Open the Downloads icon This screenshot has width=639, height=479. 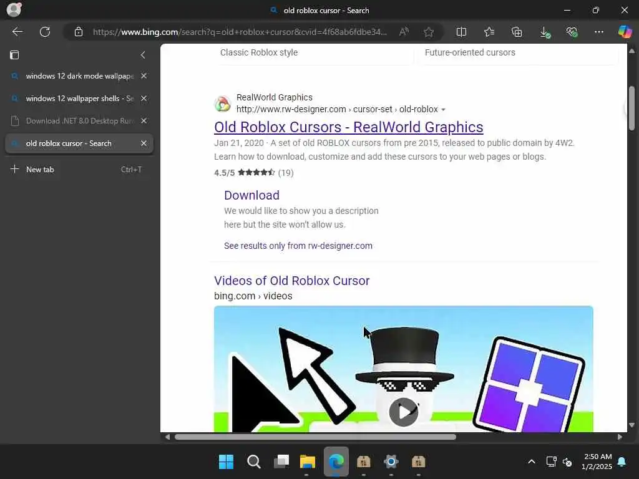point(544,32)
